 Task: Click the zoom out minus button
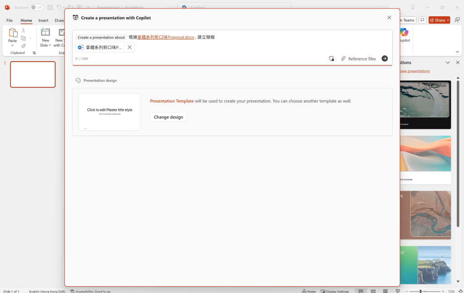(407, 291)
